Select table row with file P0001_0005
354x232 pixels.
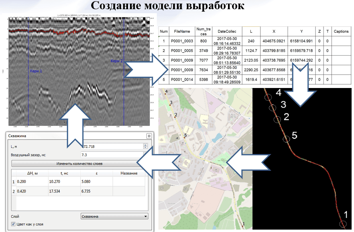(182, 51)
